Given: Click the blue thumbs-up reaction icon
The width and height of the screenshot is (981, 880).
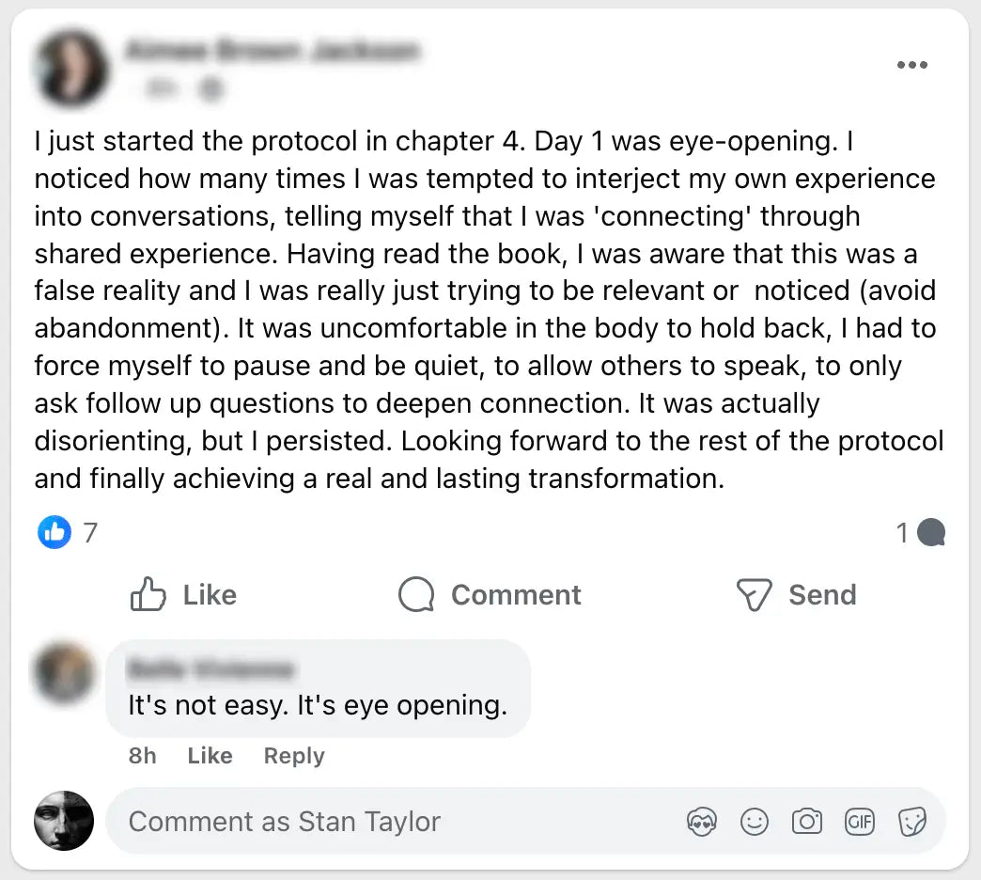Looking at the screenshot, I should (x=54, y=533).
